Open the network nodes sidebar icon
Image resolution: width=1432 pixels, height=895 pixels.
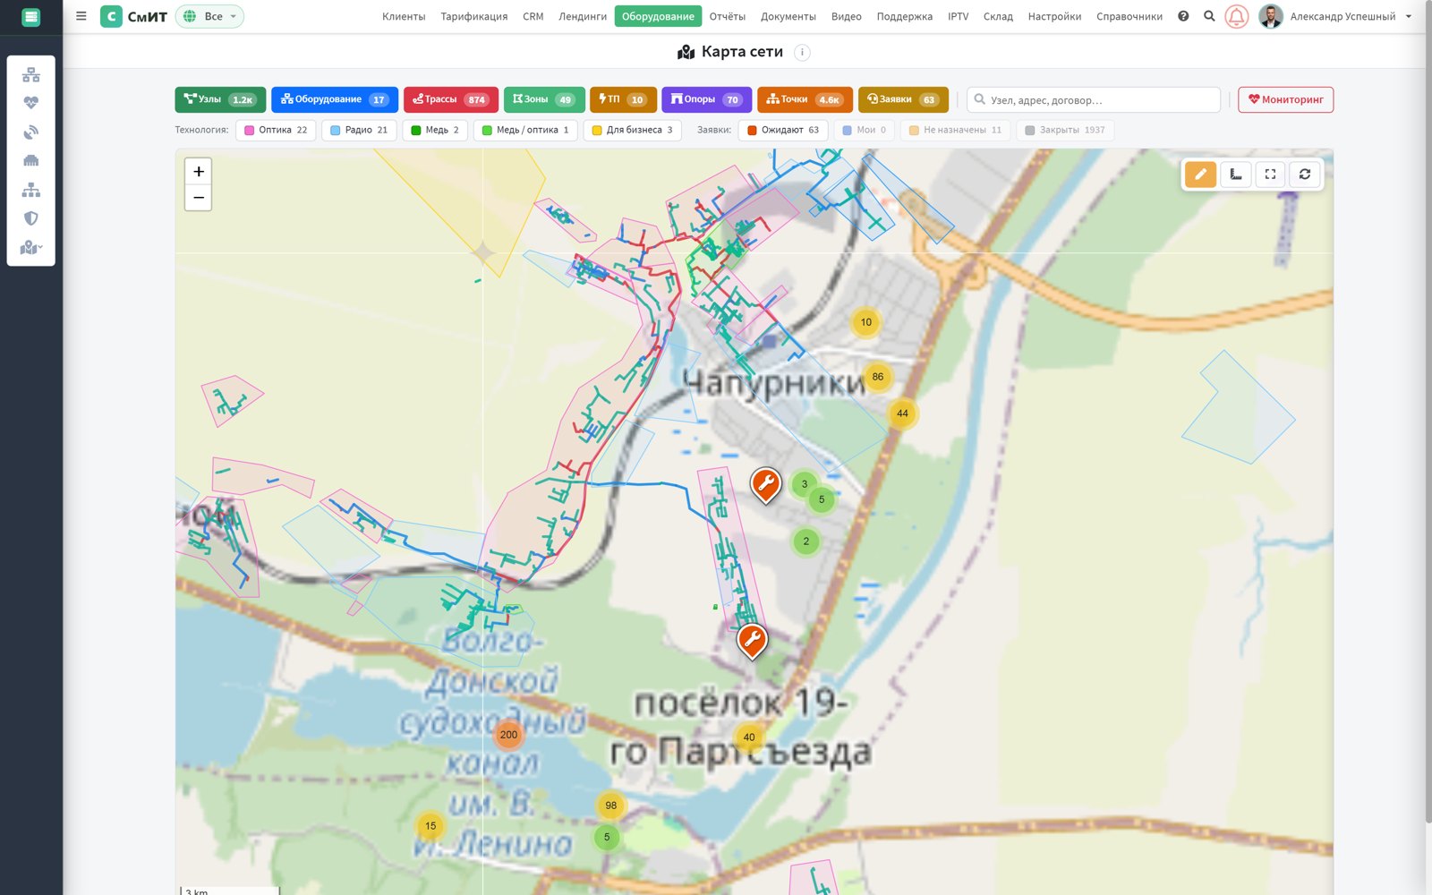(x=31, y=74)
